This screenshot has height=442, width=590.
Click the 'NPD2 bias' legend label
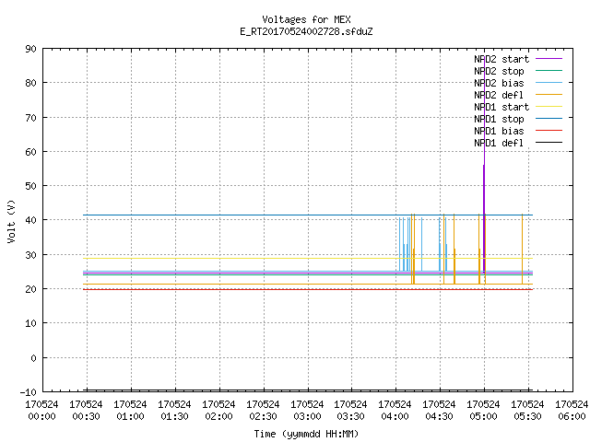tap(499, 83)
